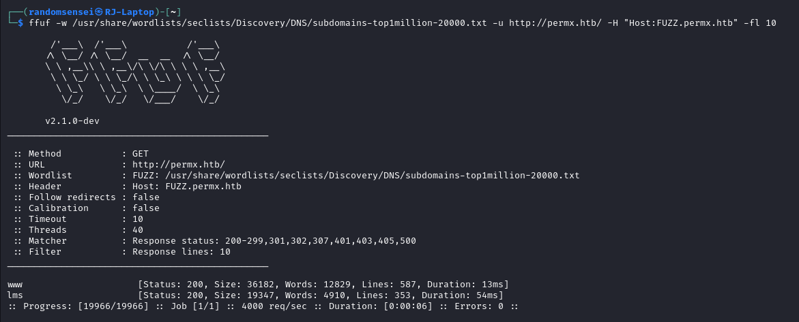Click the randomsensei username in prompt

tap(61, 12)
